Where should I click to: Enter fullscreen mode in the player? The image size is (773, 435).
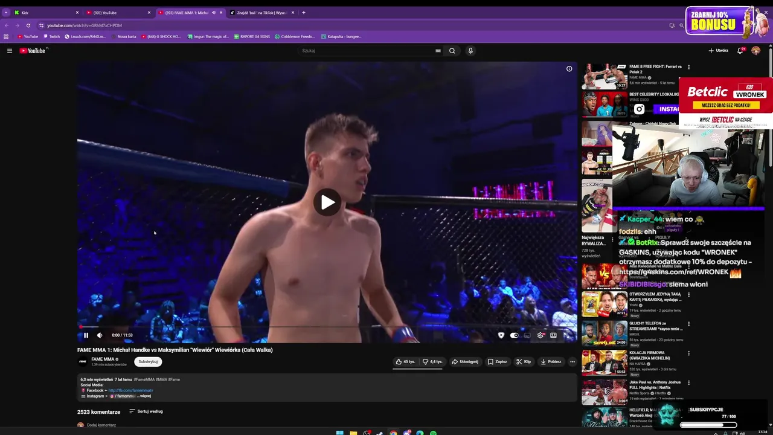pyautogui.click(x=566, y=335)
